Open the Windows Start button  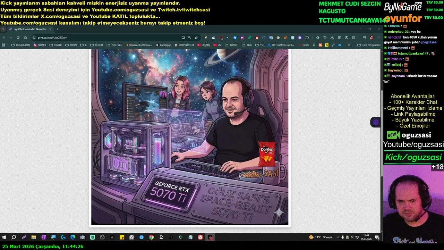4,237
